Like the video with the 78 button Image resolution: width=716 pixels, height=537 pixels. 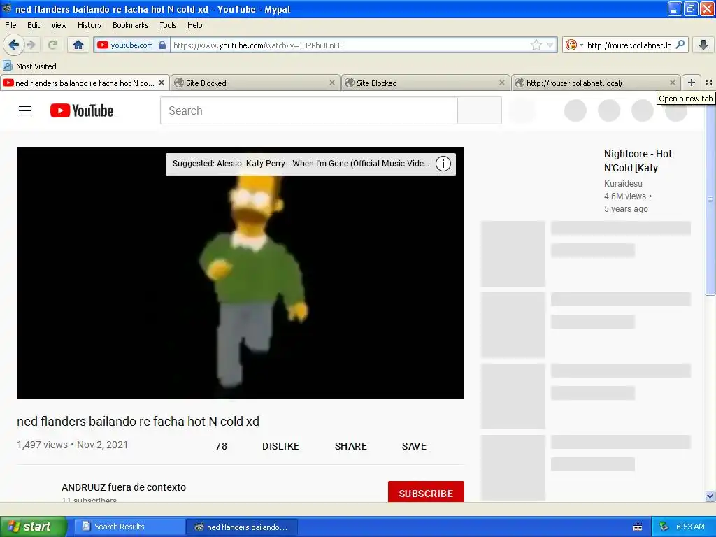(221, 446)
